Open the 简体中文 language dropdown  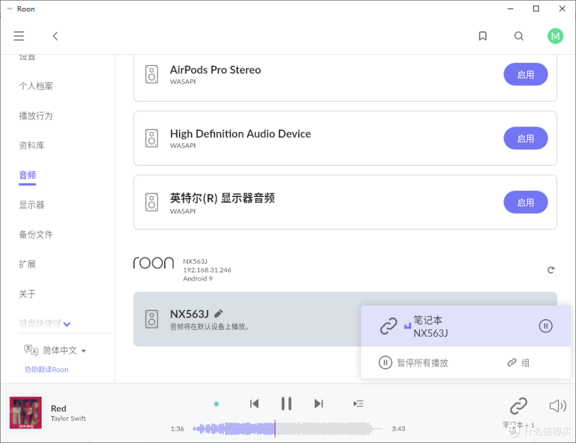(x=83, y=351)
